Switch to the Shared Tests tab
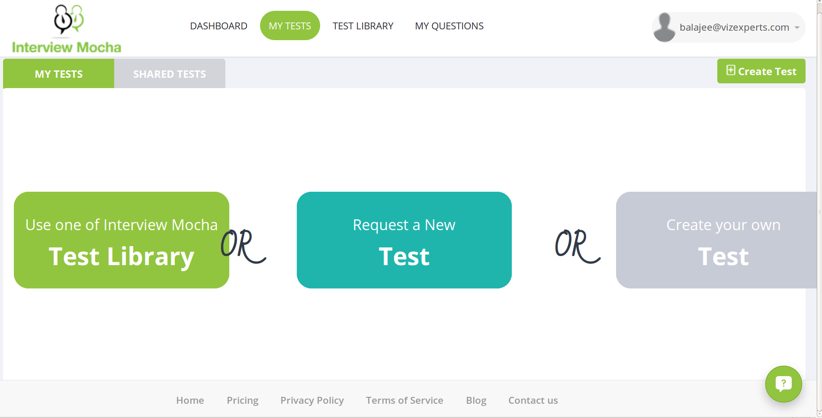822x418 pixels. click(170, 74)
